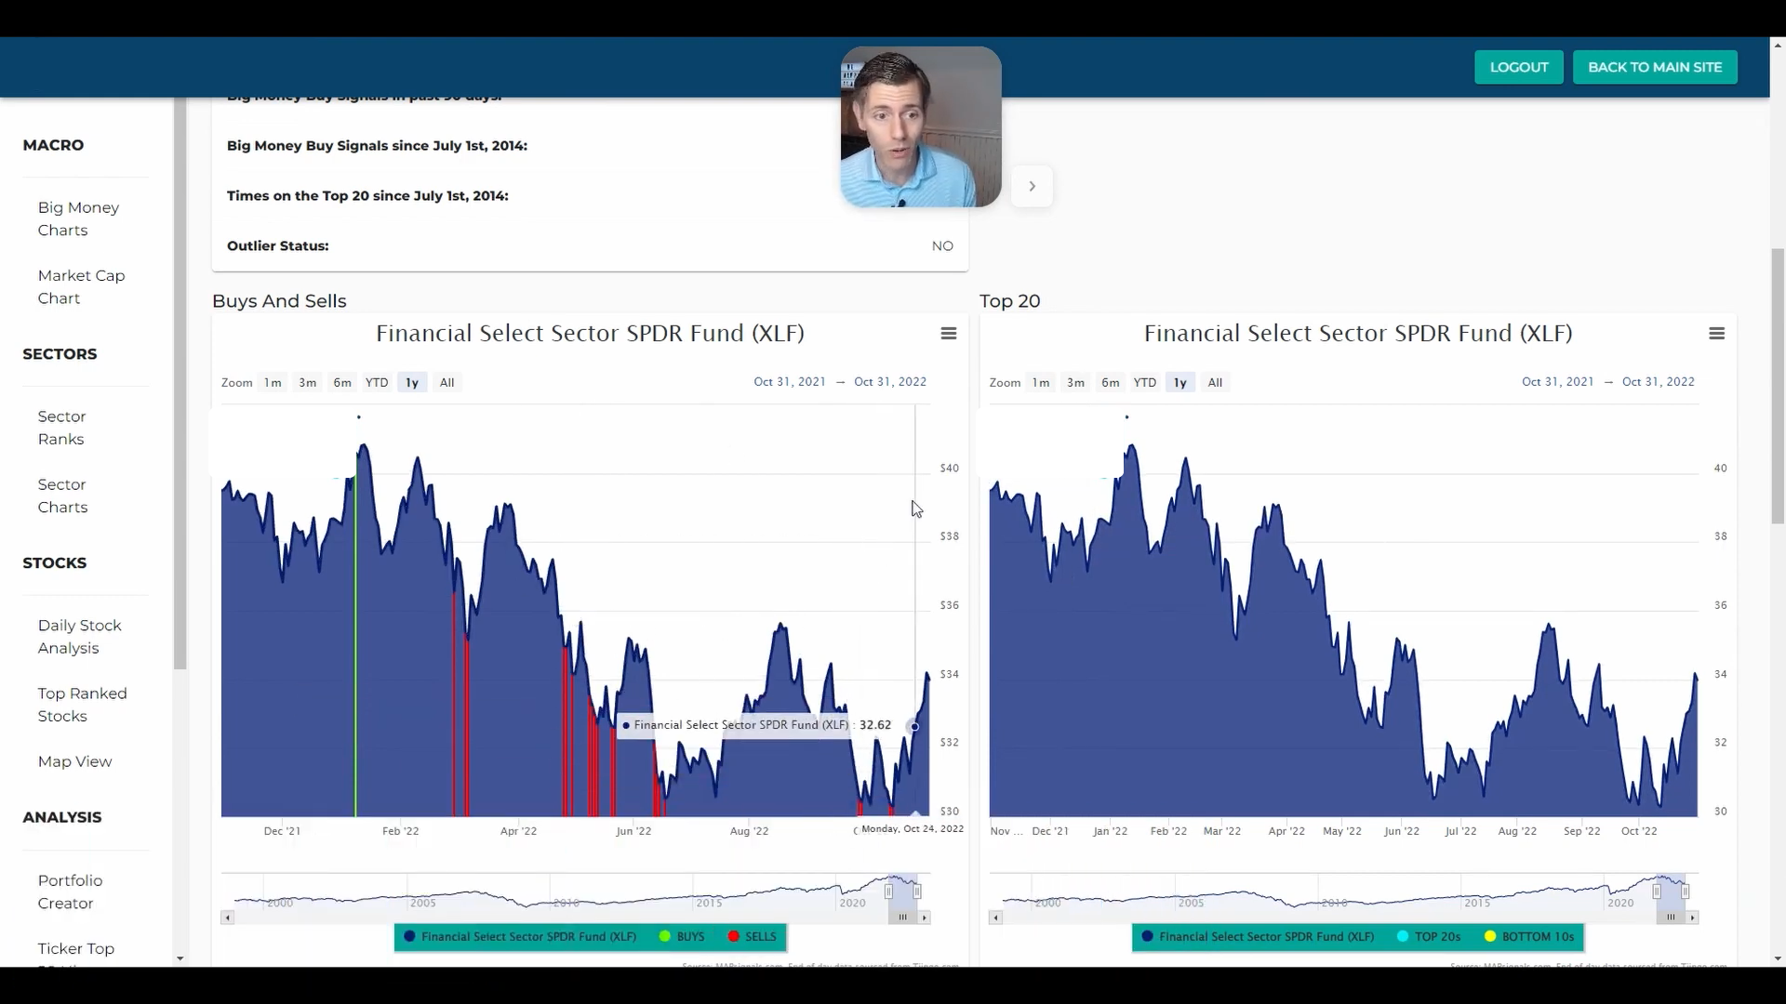Image resolution: width=1786 pixels, height=1004 pixels.
Task: Edit Buys And Sells end date Oct 31, 2022
Action: tap(890, 382)
